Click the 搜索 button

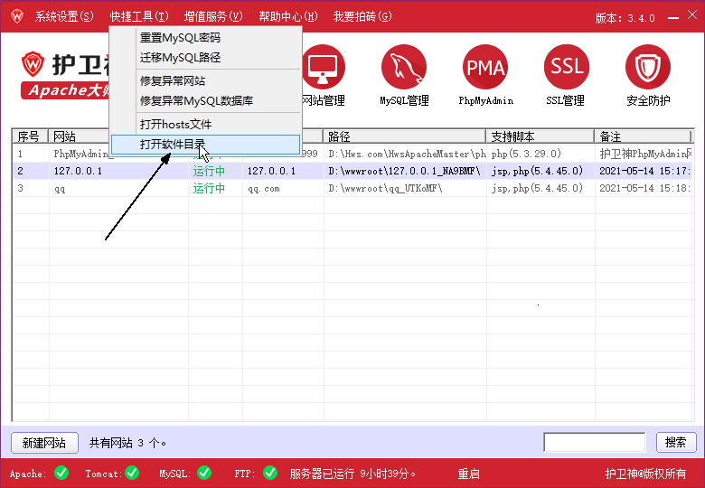[x=676, y=443]
